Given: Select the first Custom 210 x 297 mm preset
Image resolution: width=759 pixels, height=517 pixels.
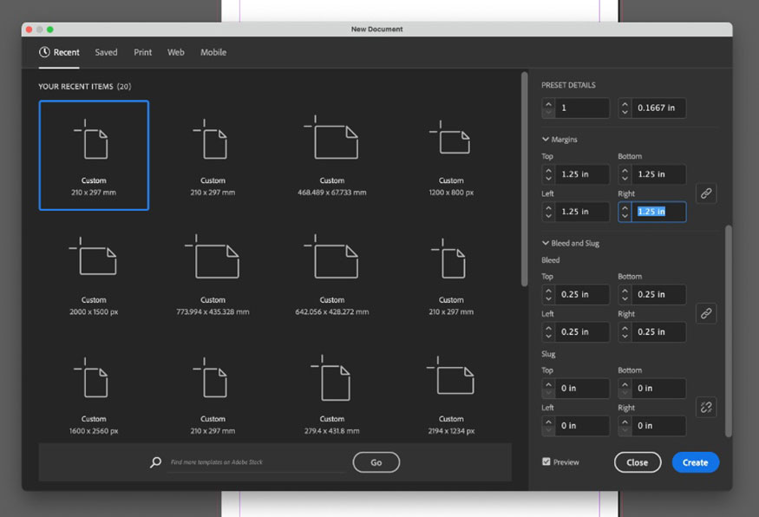Looking at the screenshot, I should (x=94, y=155).
